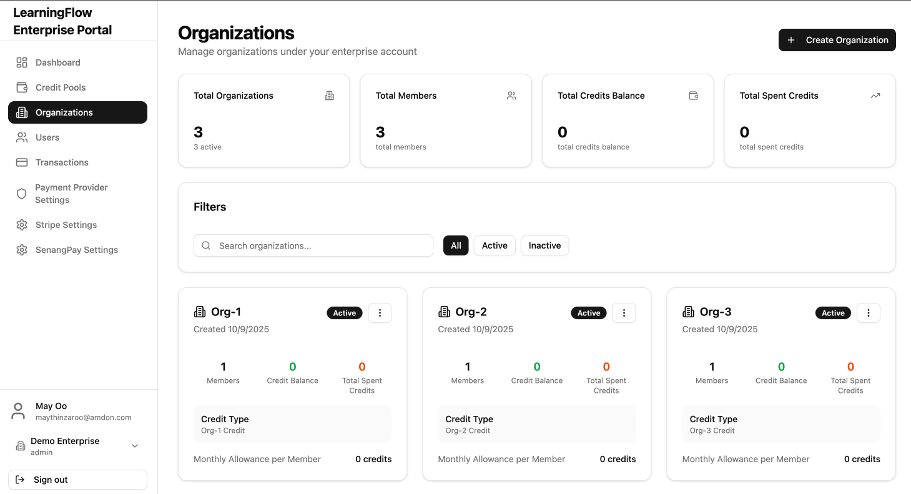Select the Active filter option

tap(494, 245)
